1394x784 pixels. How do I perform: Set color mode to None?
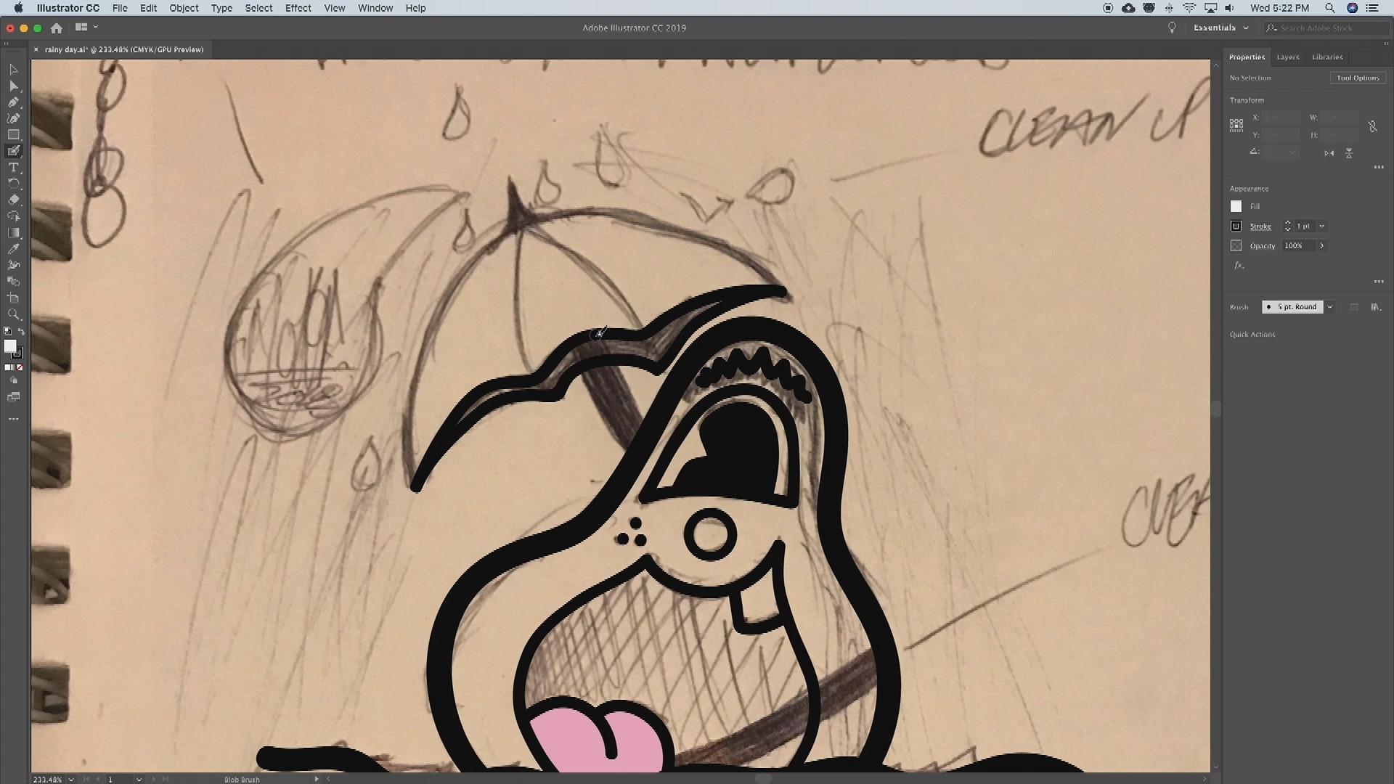click(x=20, y=367)
